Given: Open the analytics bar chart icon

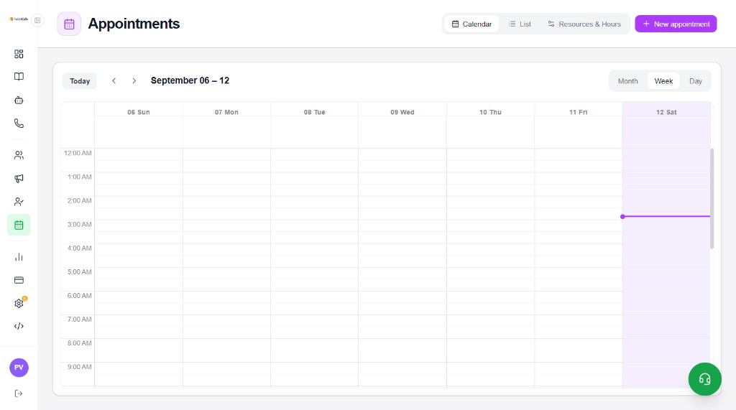Looking at the screenshot, I should (x=19, y=257).
